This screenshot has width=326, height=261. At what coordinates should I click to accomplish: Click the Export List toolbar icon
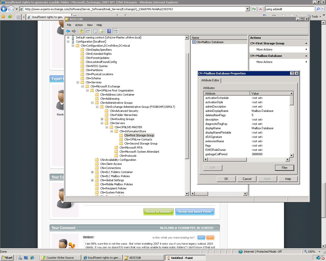pyautogui.click(x=101, y=31)
